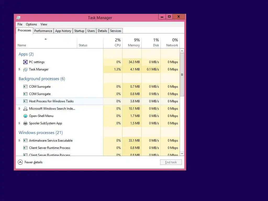Switch to the Performance tab
The image size is (268, 201).
pyautogui.click(x=43, y=31)
